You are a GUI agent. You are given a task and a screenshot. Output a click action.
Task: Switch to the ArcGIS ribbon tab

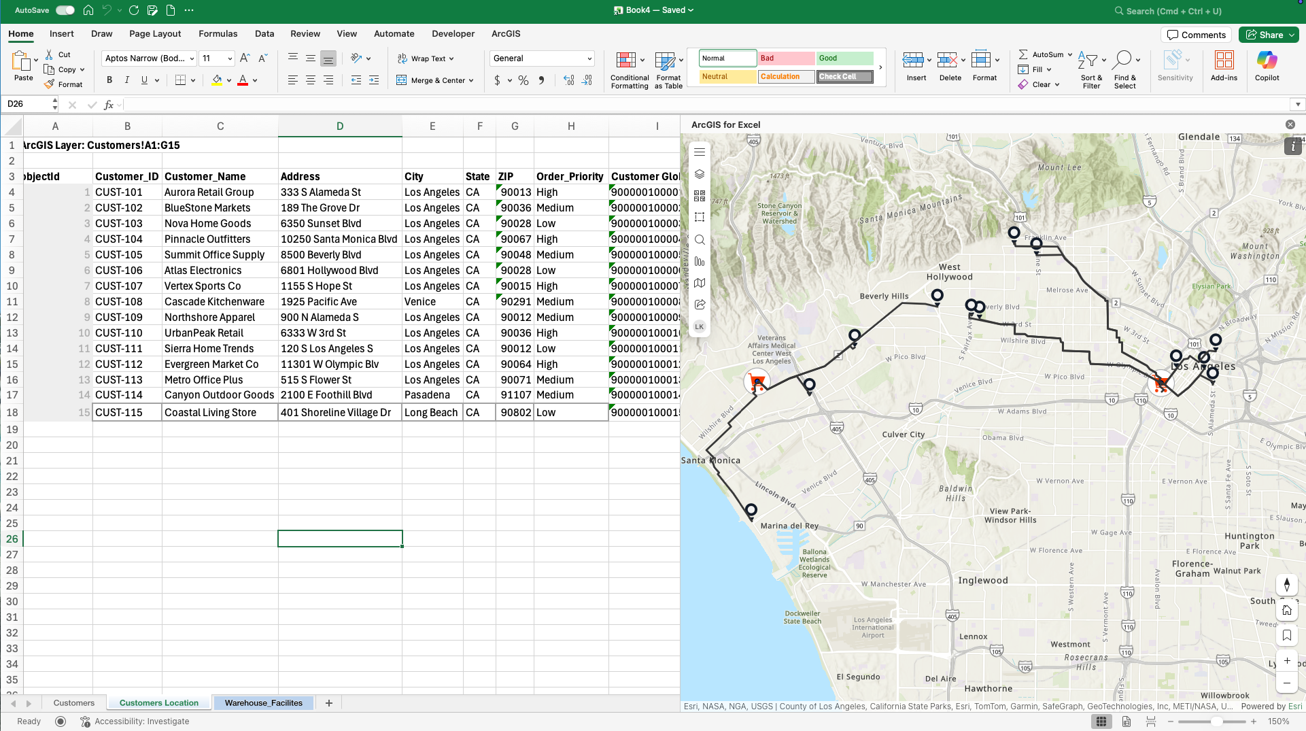pos(506,33)
